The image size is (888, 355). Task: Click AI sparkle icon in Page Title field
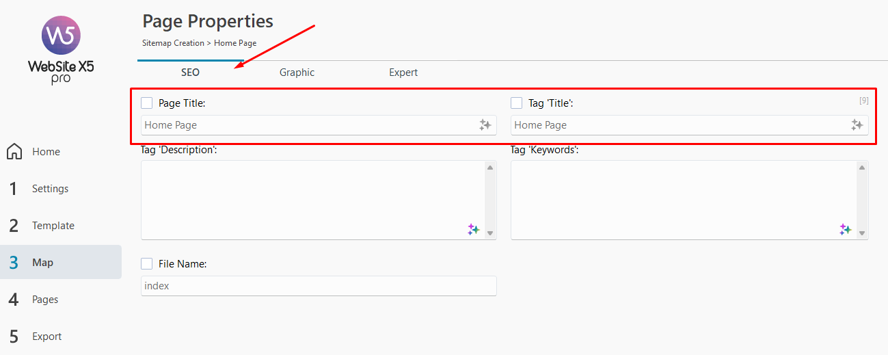coord(485,125)
